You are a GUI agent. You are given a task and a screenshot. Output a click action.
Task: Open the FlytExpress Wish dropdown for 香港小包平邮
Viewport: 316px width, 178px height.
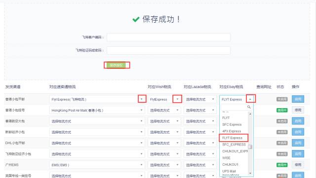point(164,99)
